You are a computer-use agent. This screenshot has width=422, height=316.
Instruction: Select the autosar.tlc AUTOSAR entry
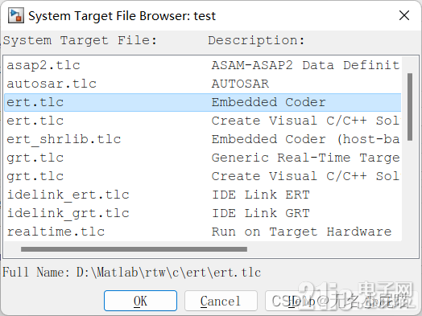click(x=203, y=84)
